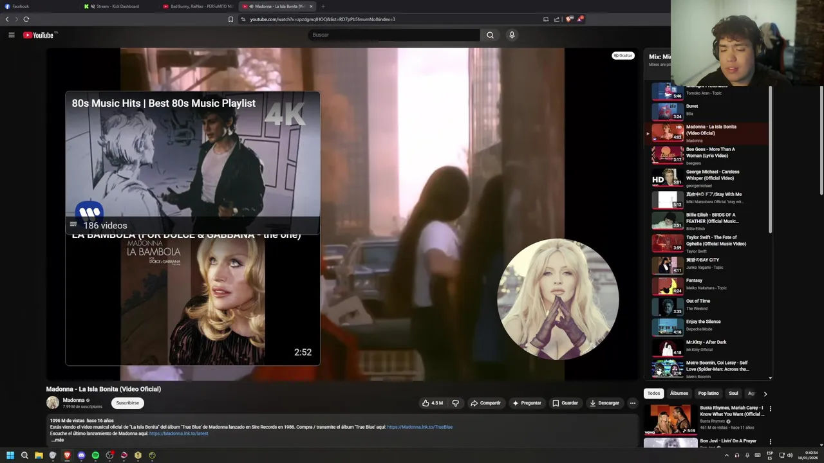Reload the page

[26, 19]
